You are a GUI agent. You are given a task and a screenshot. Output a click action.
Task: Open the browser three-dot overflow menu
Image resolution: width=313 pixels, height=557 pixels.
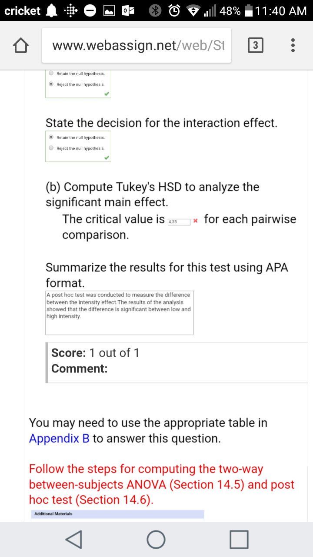(x=293, y=45)
